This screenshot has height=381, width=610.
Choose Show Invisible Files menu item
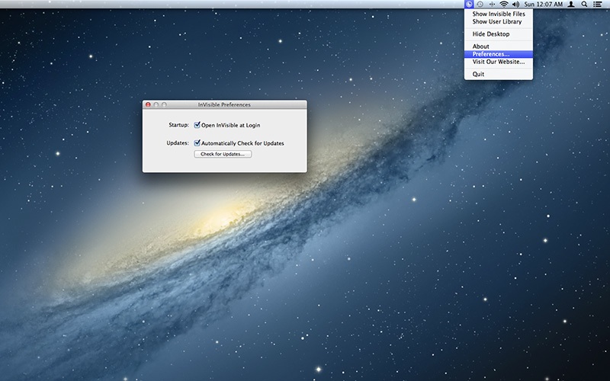pos(498,14)
